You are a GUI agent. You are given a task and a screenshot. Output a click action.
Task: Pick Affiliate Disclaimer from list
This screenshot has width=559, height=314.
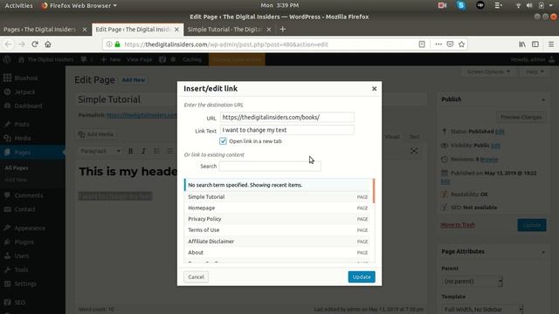pyautogui.click(x=278, y=242)
